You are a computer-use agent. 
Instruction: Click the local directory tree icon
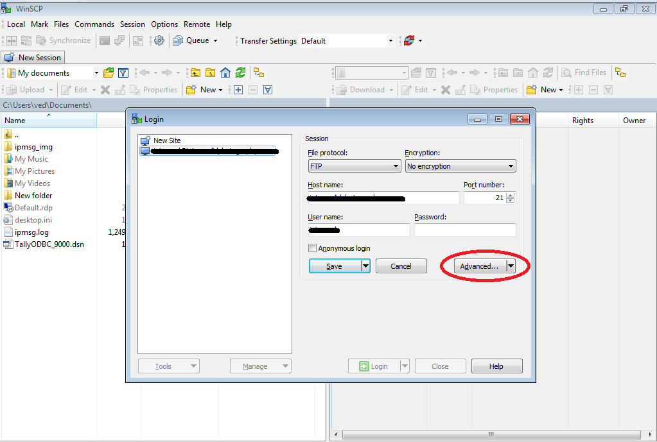tap(259, 73)
